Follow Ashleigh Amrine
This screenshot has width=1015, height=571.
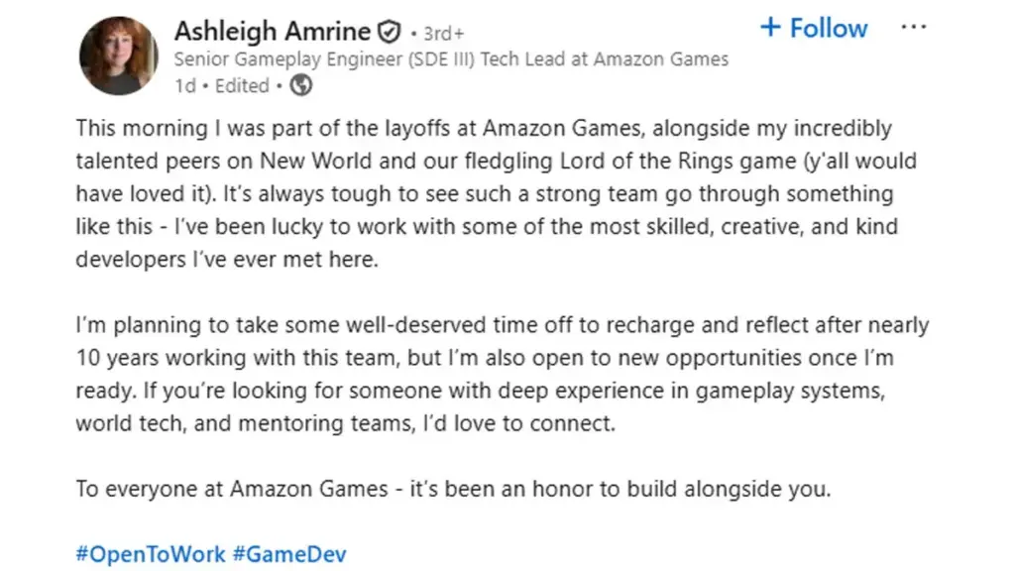813,28
